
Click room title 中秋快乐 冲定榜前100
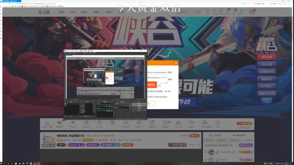pyautogui.click(x=71, y=136)
